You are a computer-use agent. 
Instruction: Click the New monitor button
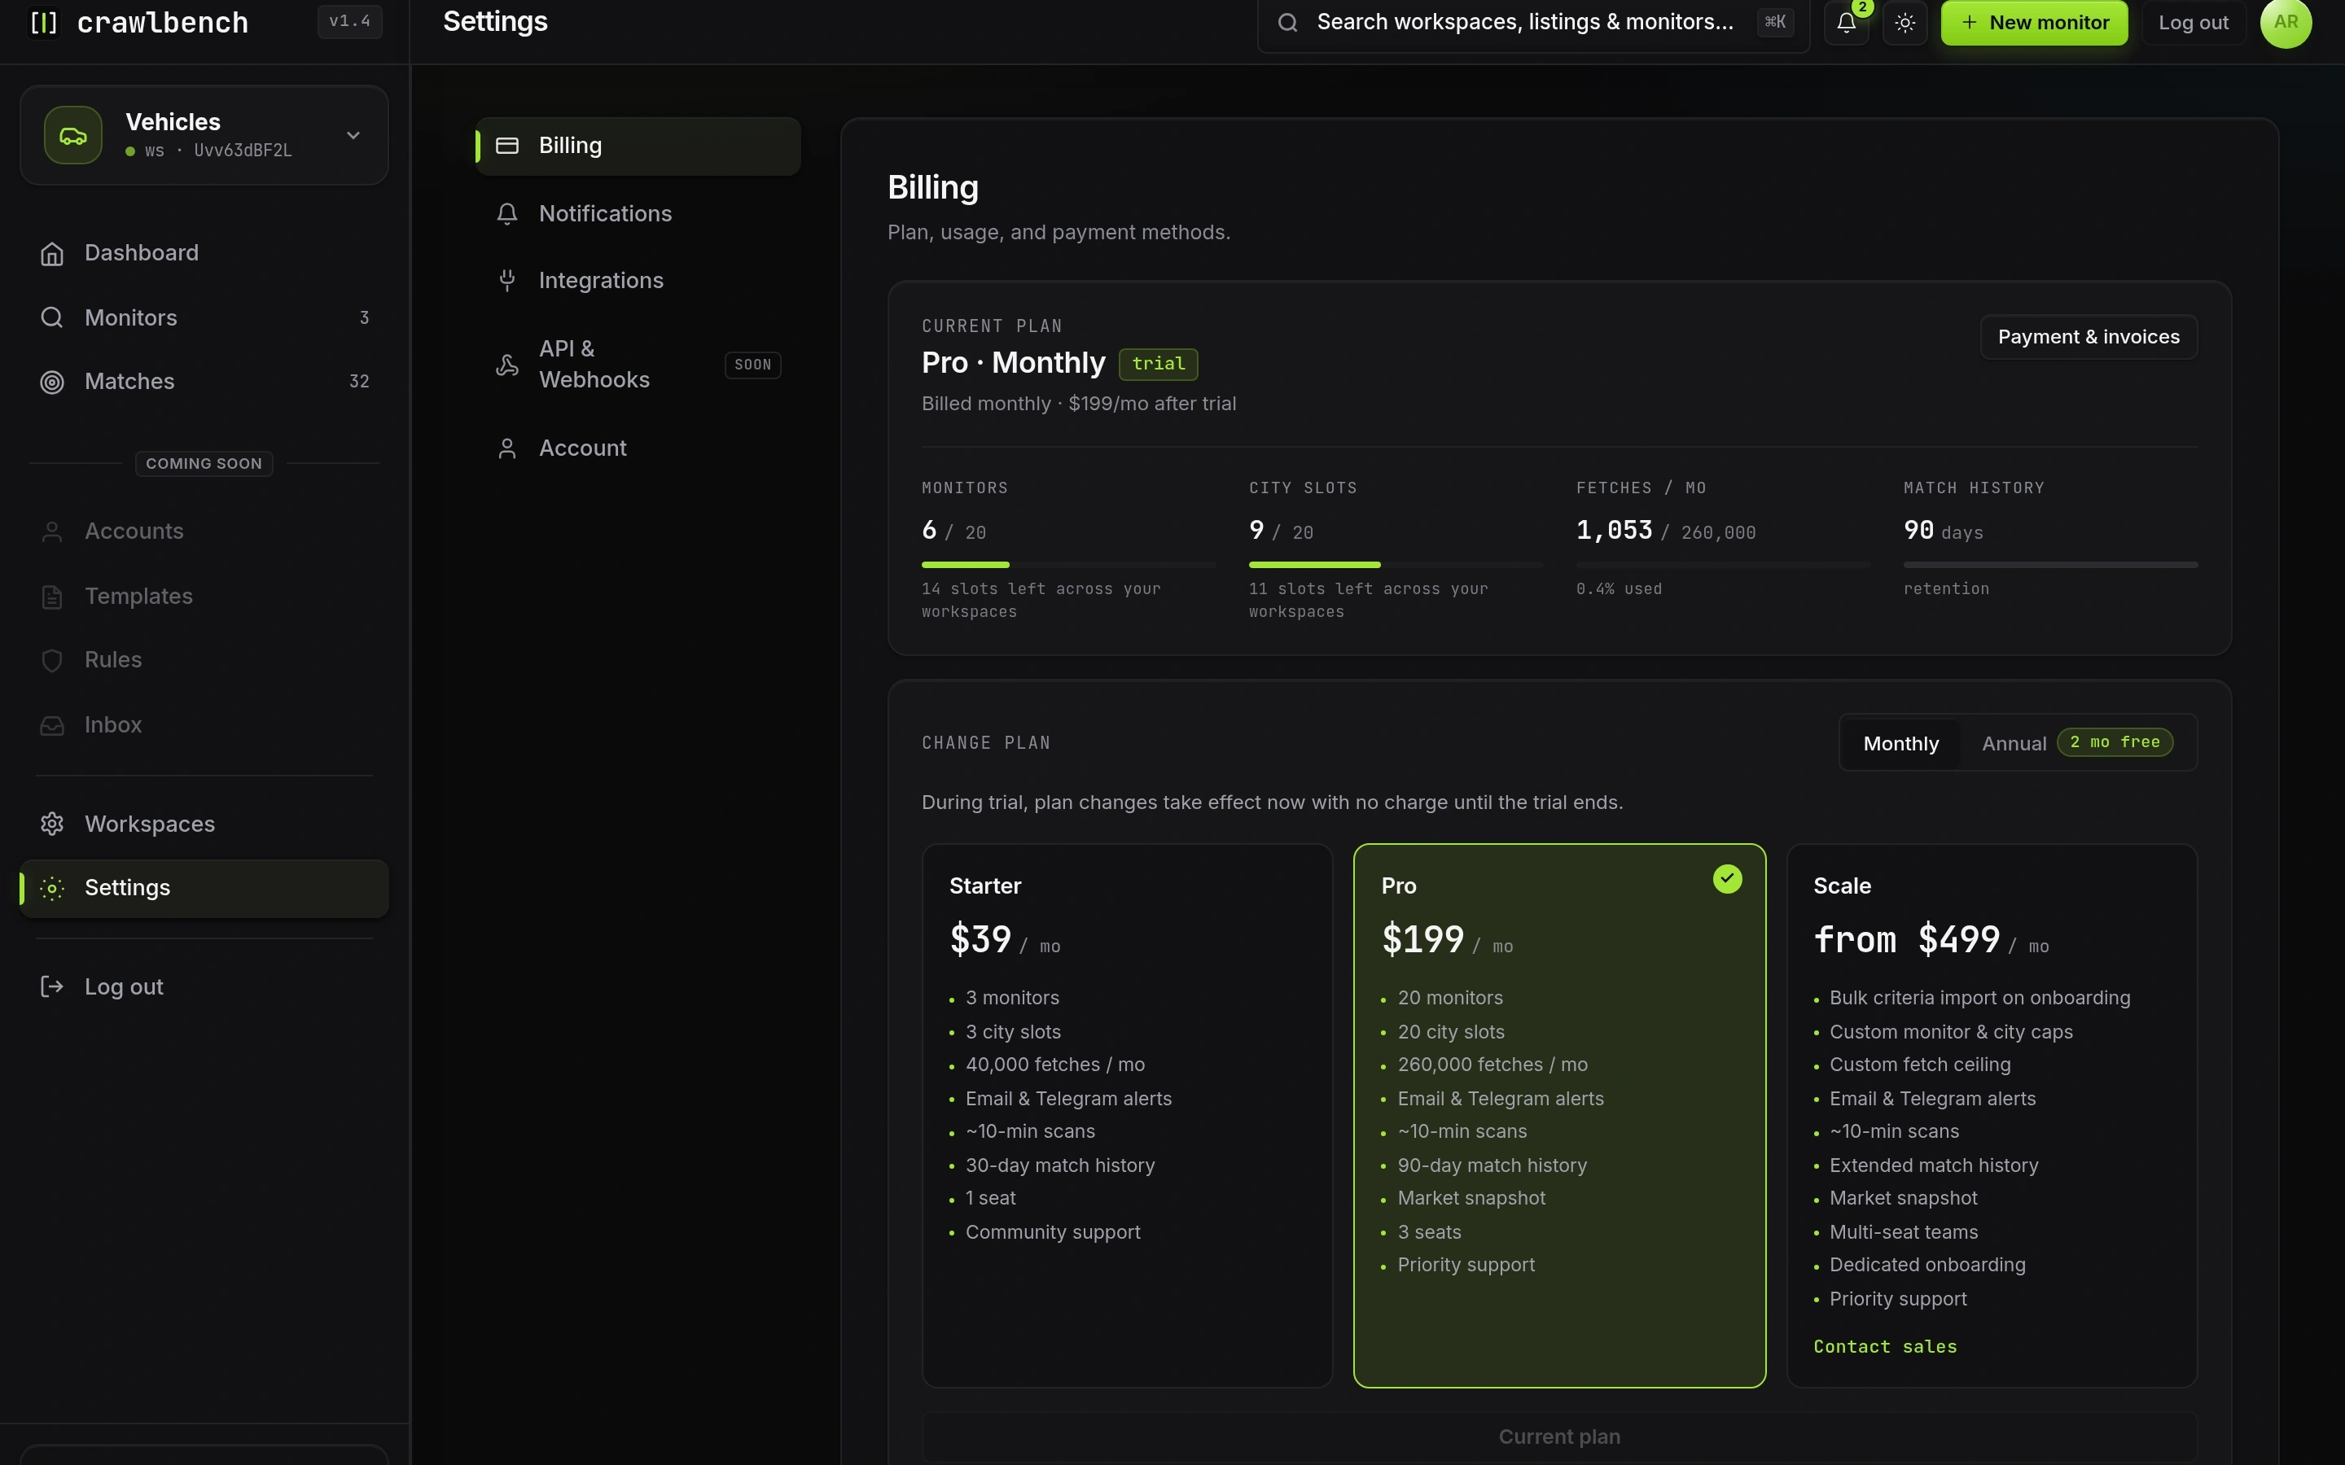click(2034, 22)
